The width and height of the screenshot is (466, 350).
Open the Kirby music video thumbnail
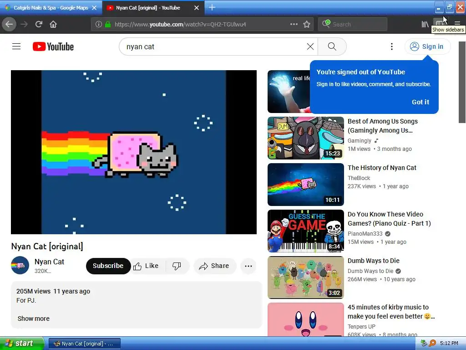[305, 319]
